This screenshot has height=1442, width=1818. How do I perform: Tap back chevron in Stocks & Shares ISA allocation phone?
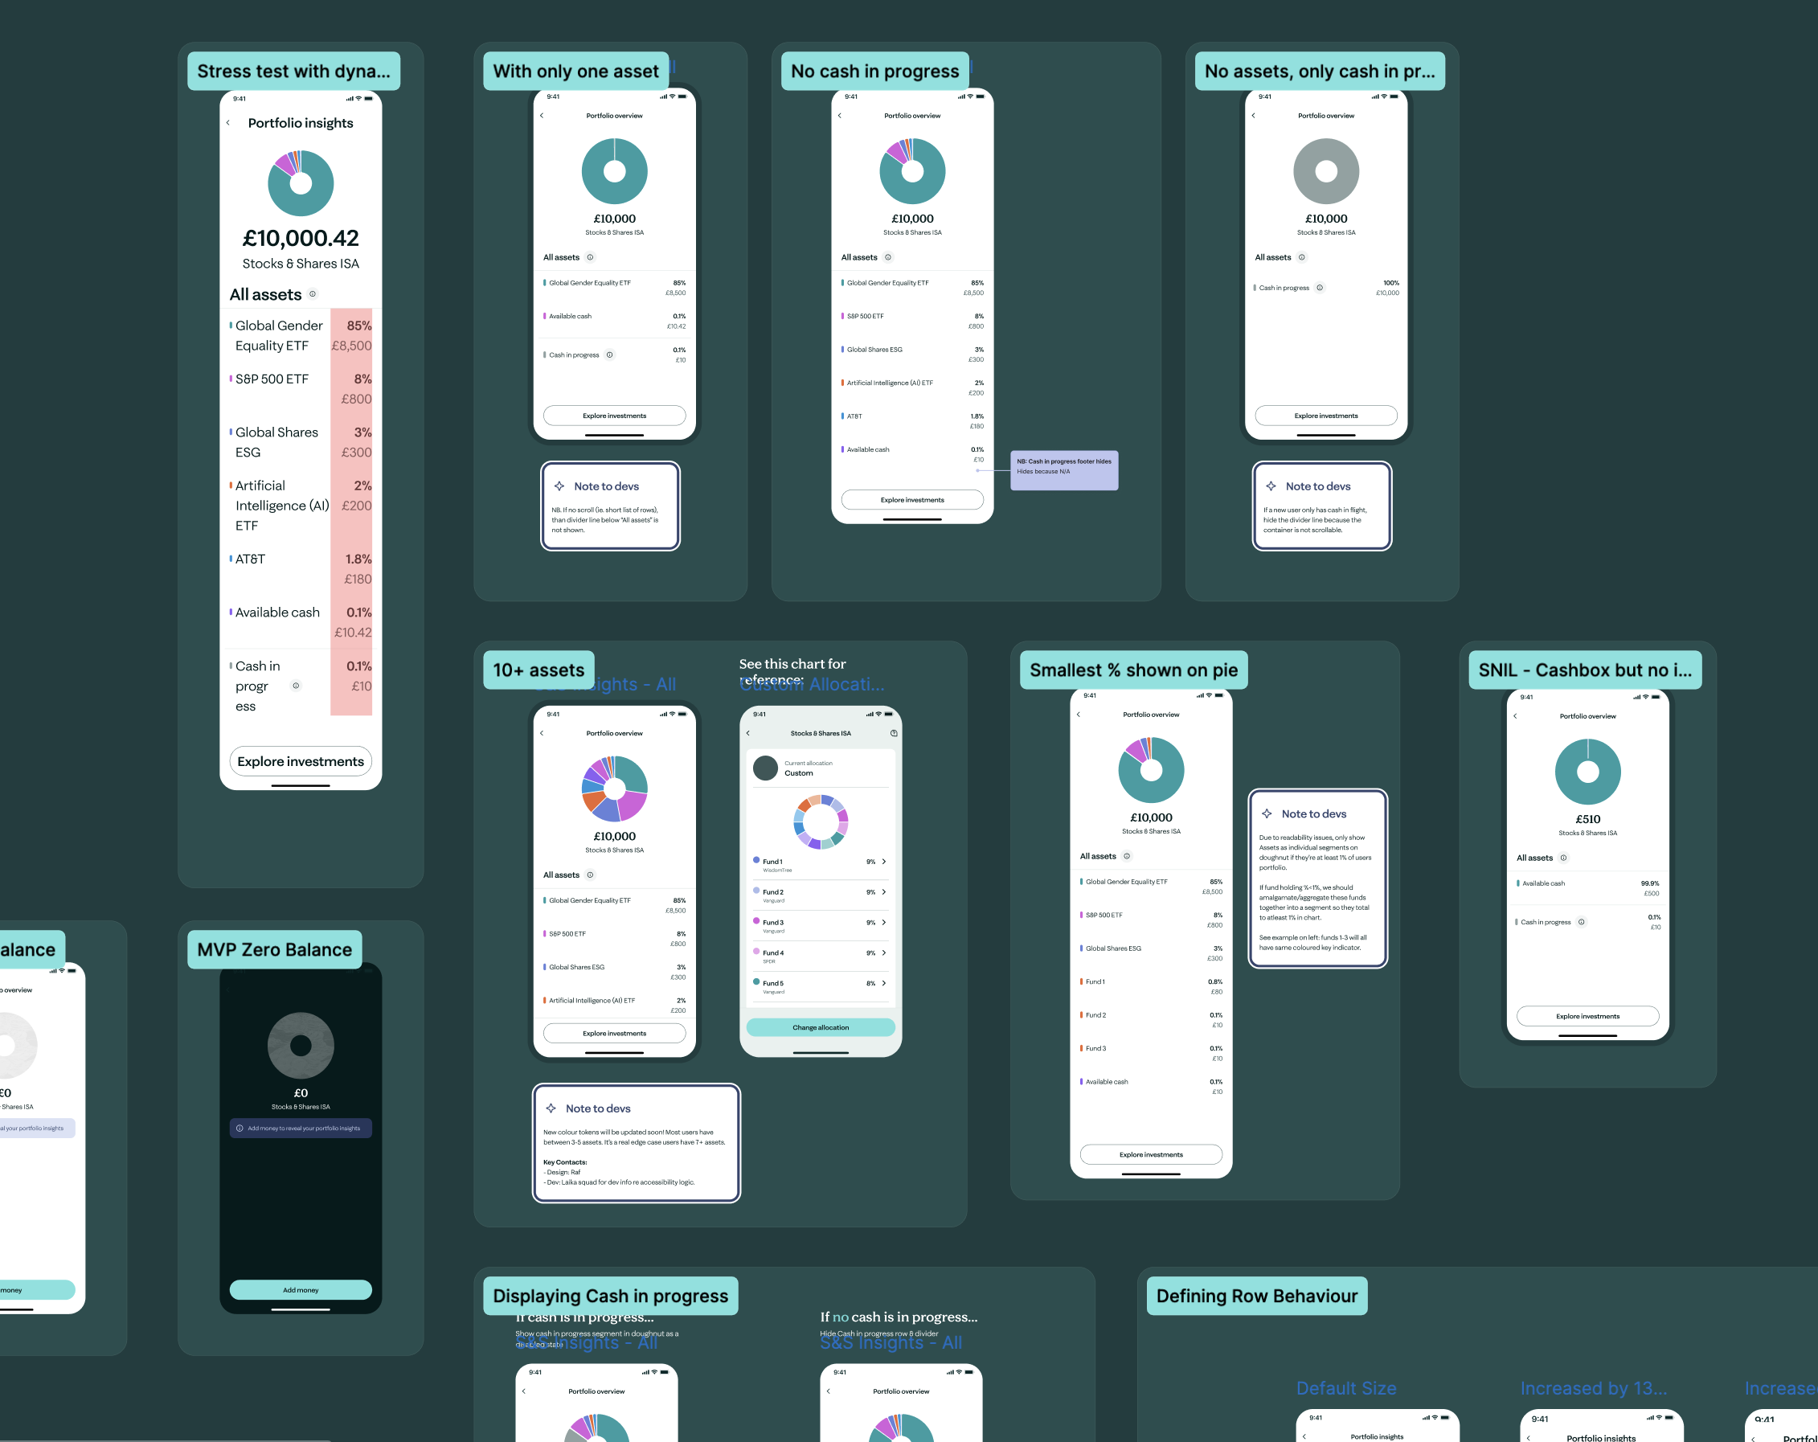[748, 733]
